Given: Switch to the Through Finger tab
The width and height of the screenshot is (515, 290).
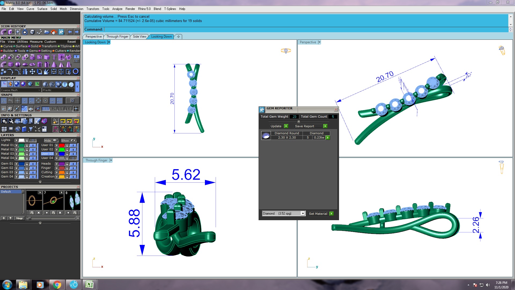Looking at the screenshot, I should click(x=117, y=37).
